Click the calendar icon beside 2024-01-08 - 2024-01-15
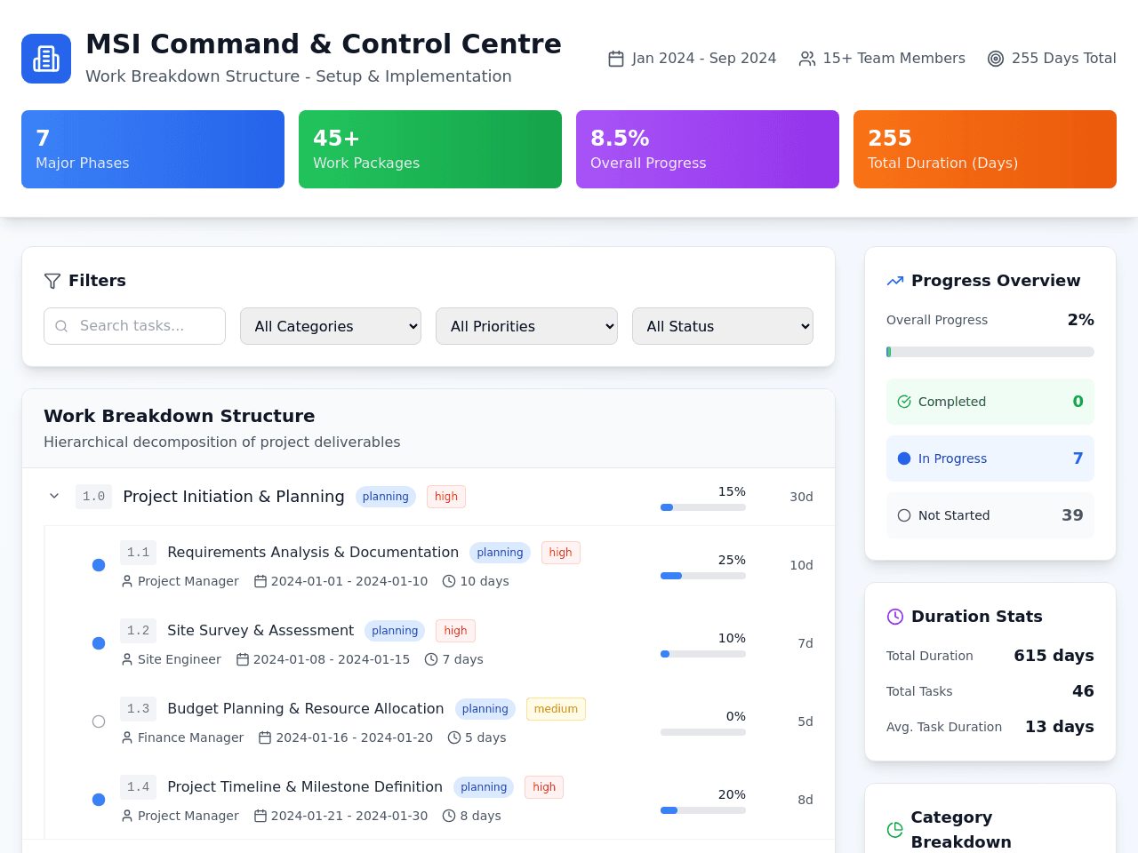Screen dimensions: 1138x853 coord(243,659)
